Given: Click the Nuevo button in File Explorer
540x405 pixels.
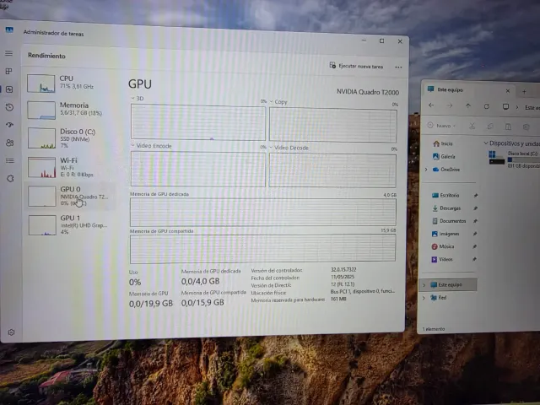Looking at the screenshot, I should click(x=441, y=126).
